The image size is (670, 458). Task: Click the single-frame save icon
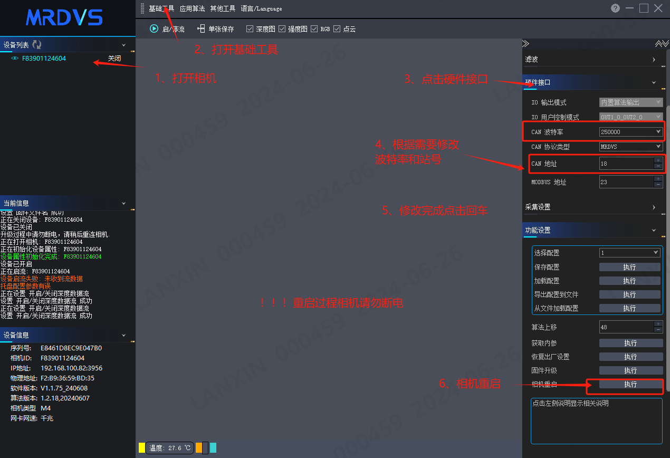201,28
